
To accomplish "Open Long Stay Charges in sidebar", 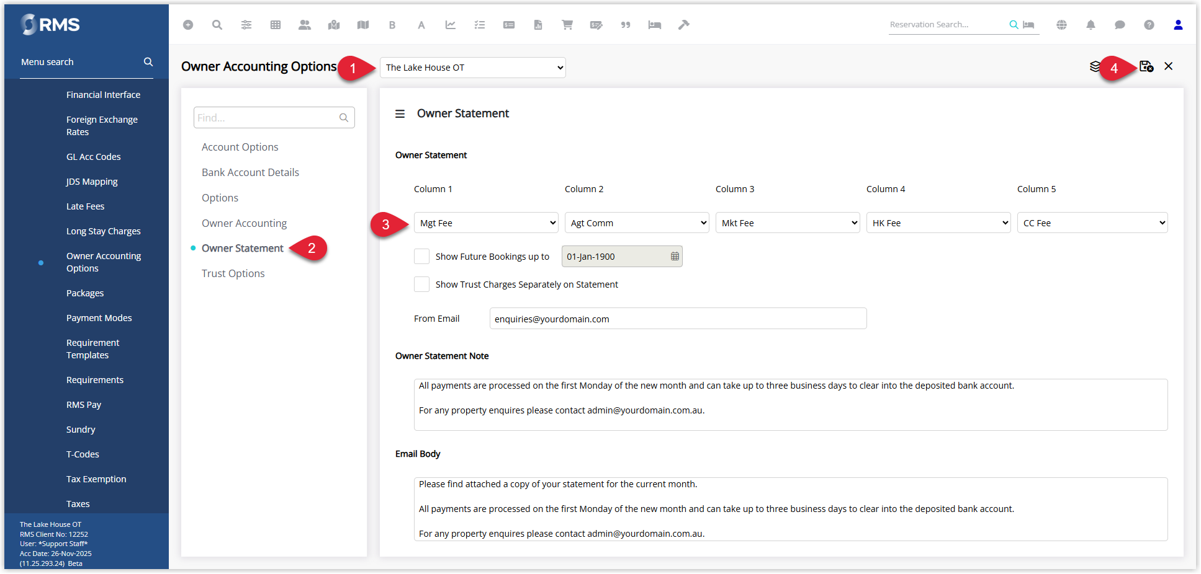I will [103, 231].
